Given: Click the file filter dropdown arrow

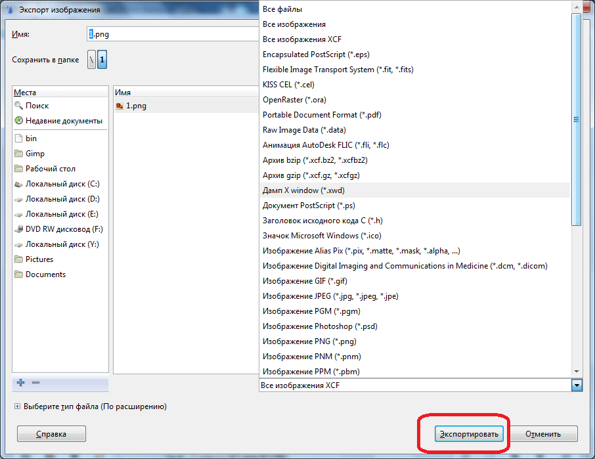Looking at the screenshot, I should 576,385.
